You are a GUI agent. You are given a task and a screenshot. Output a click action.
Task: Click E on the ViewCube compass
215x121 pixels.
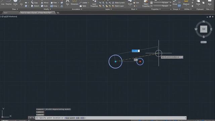pos(211,29)
